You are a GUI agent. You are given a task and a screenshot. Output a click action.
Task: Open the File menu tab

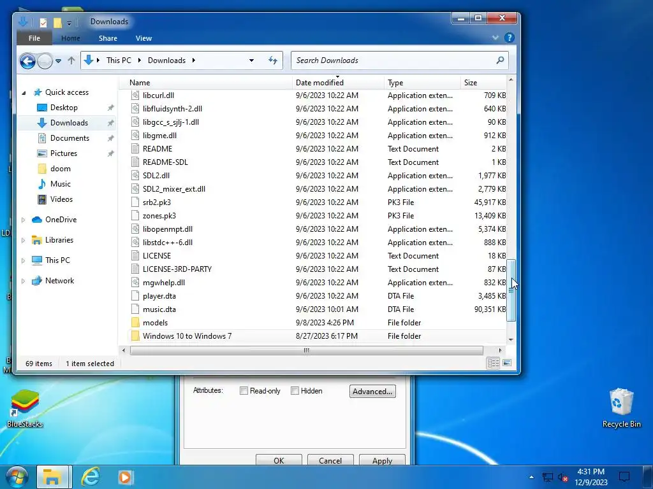point(34,38)
